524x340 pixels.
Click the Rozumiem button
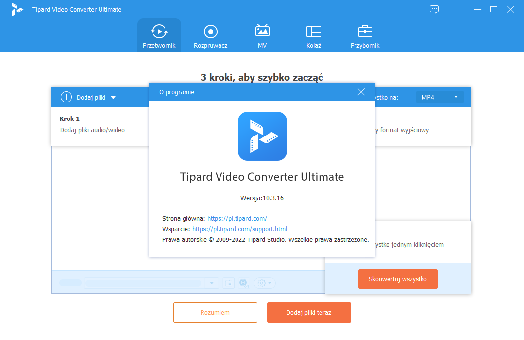(x=215, y=312)
